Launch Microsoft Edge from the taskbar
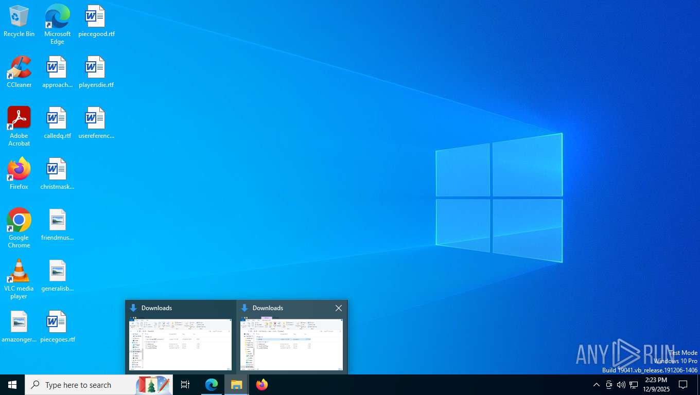Screen dimensions: 700x395 point(212,385)
